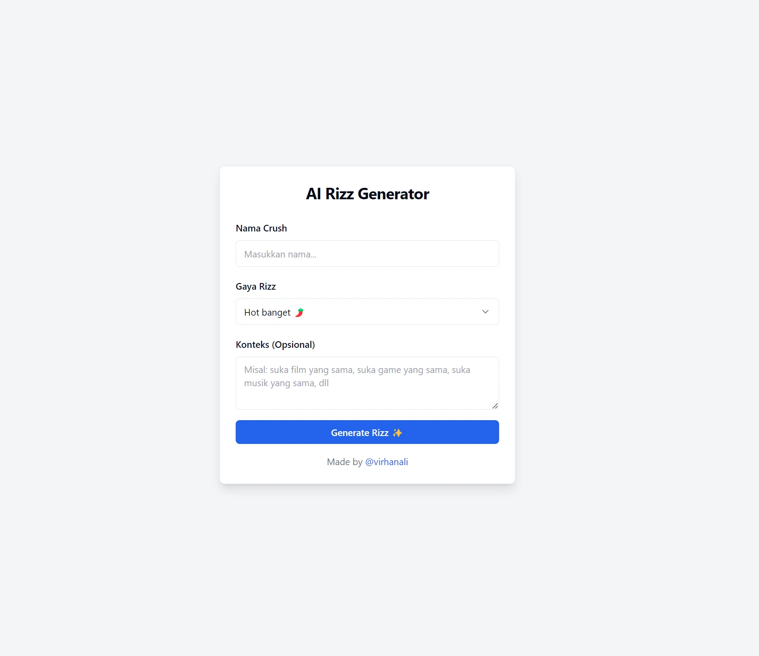Image resolution: width=759 pixels, height=656 pixels.
Task: Click the "Konteks (Opsional)" label
Action: pyautogui.click(x=275, y=345)
